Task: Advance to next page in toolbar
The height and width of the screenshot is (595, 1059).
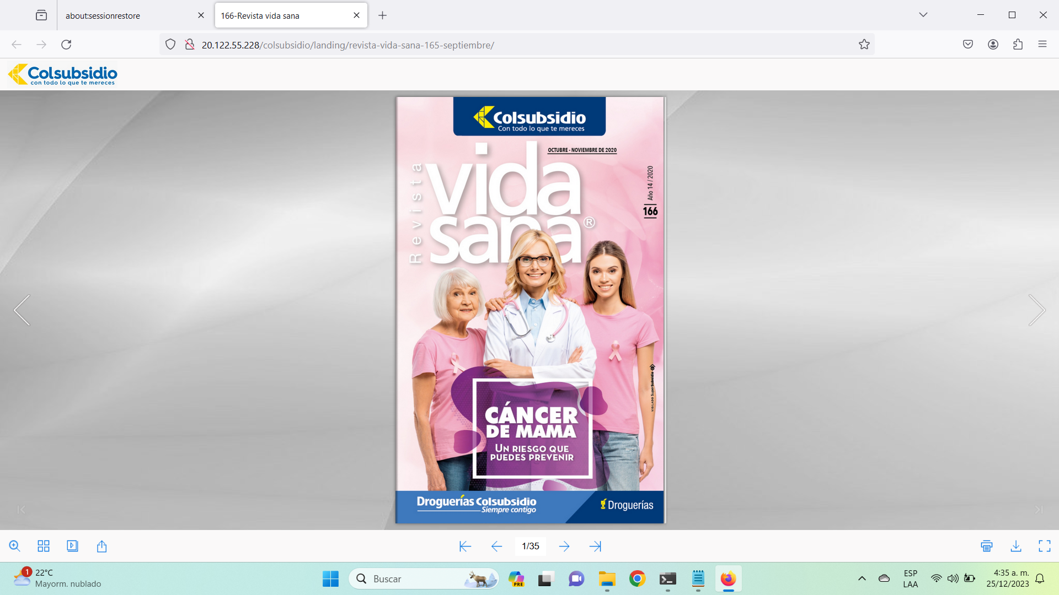Action: [564, 546]
